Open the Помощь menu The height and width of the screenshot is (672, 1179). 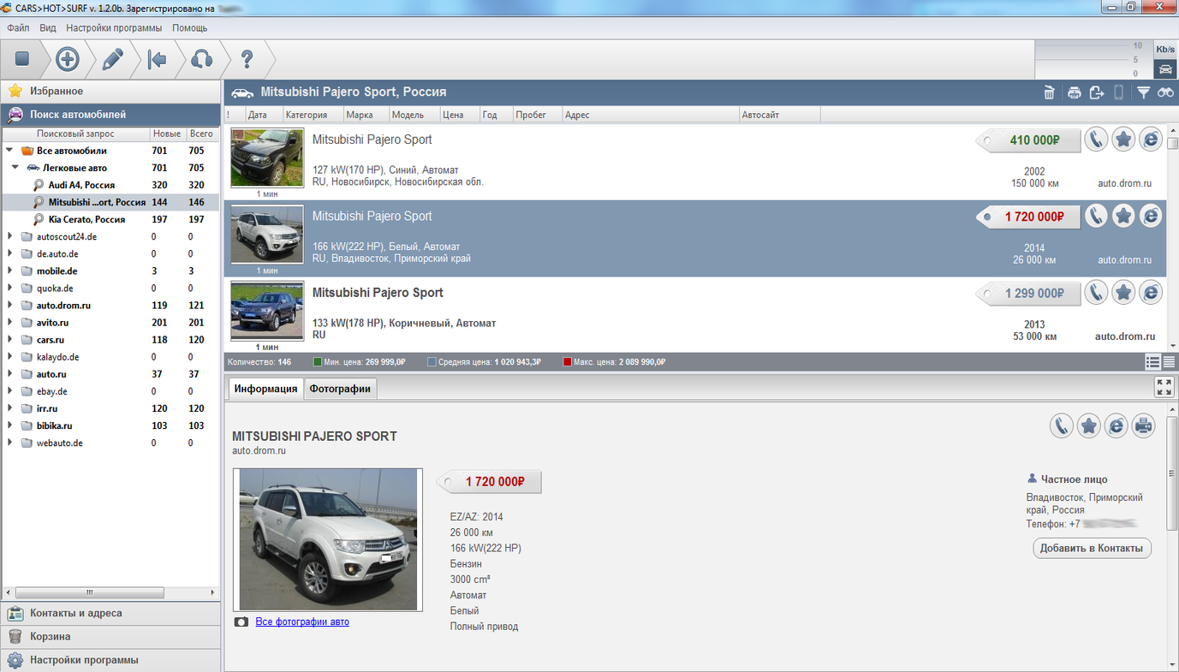tap(190, 27)
